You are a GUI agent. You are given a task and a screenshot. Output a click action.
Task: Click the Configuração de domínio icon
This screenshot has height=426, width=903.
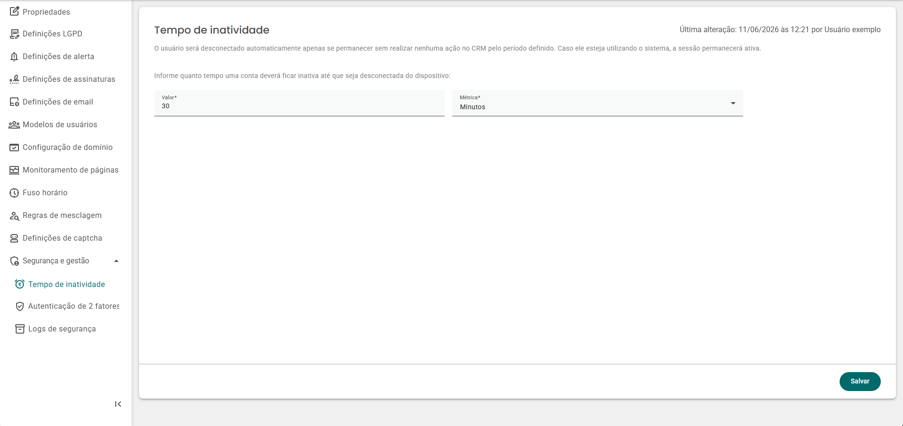[14, 148]
